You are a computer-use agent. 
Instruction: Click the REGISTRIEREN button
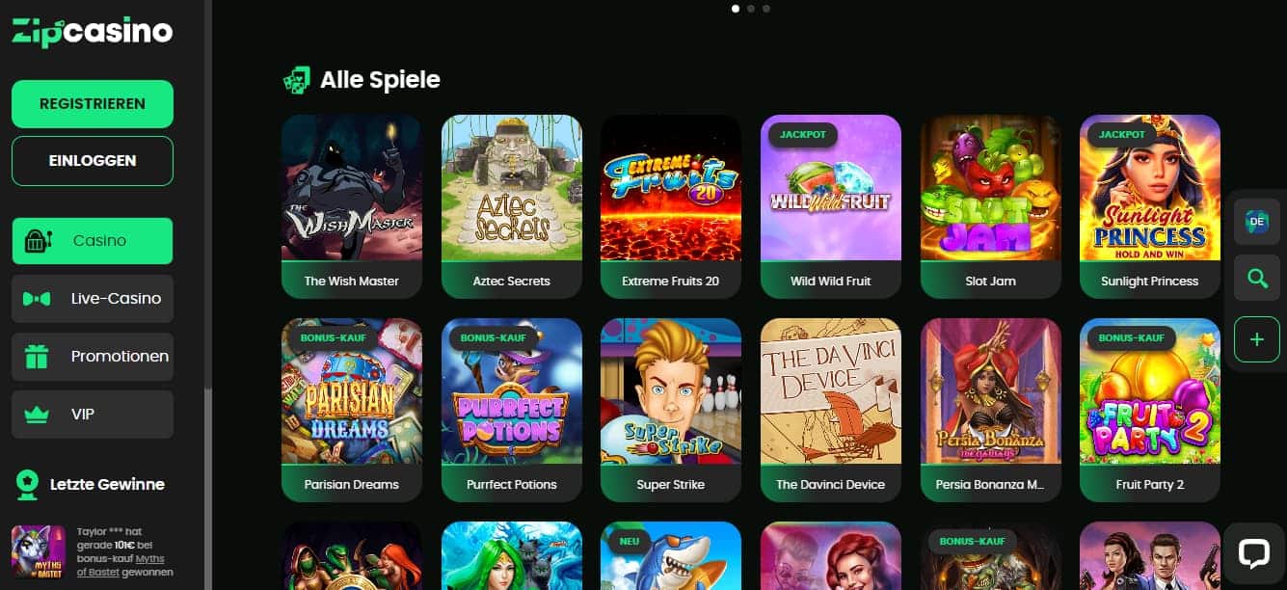[93, 104]
